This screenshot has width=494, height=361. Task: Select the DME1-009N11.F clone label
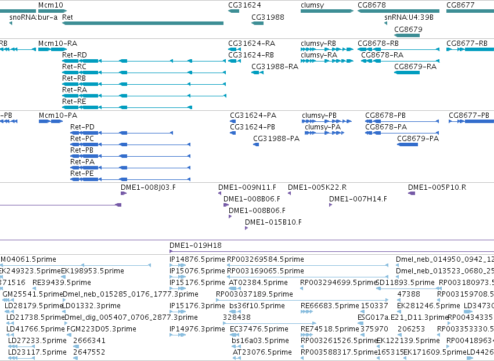pyautogui.click(x=247, y=187)
